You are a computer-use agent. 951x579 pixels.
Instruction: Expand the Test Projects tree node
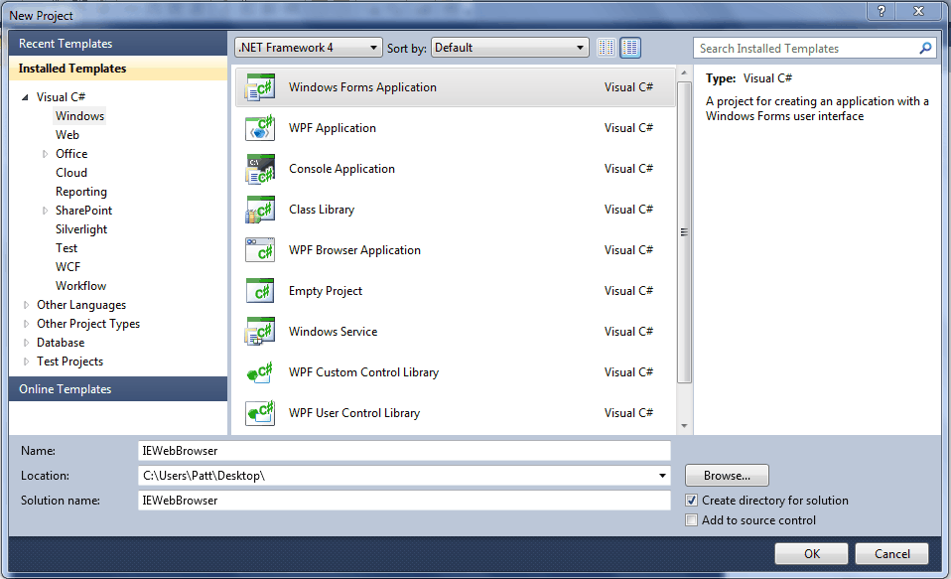26,362
